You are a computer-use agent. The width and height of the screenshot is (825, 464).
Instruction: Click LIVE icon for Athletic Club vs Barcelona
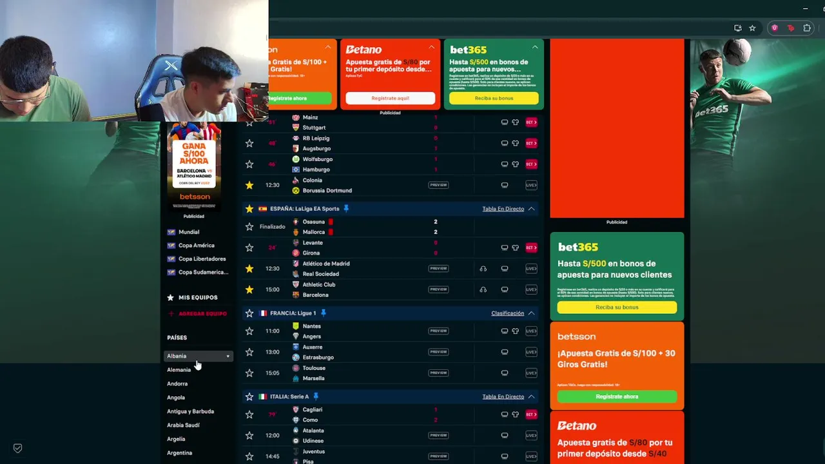(531, 289)
